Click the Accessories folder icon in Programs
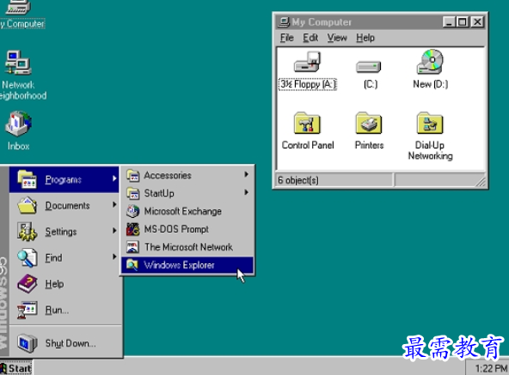 [133, 175]
